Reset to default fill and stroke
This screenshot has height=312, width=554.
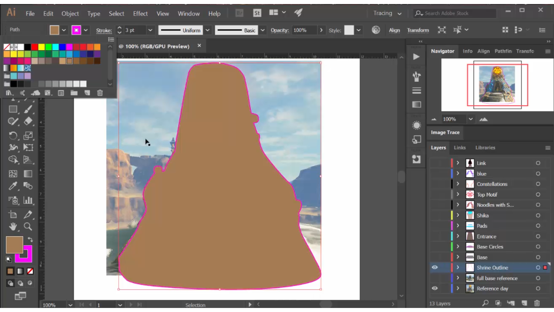tap(9, 259)
